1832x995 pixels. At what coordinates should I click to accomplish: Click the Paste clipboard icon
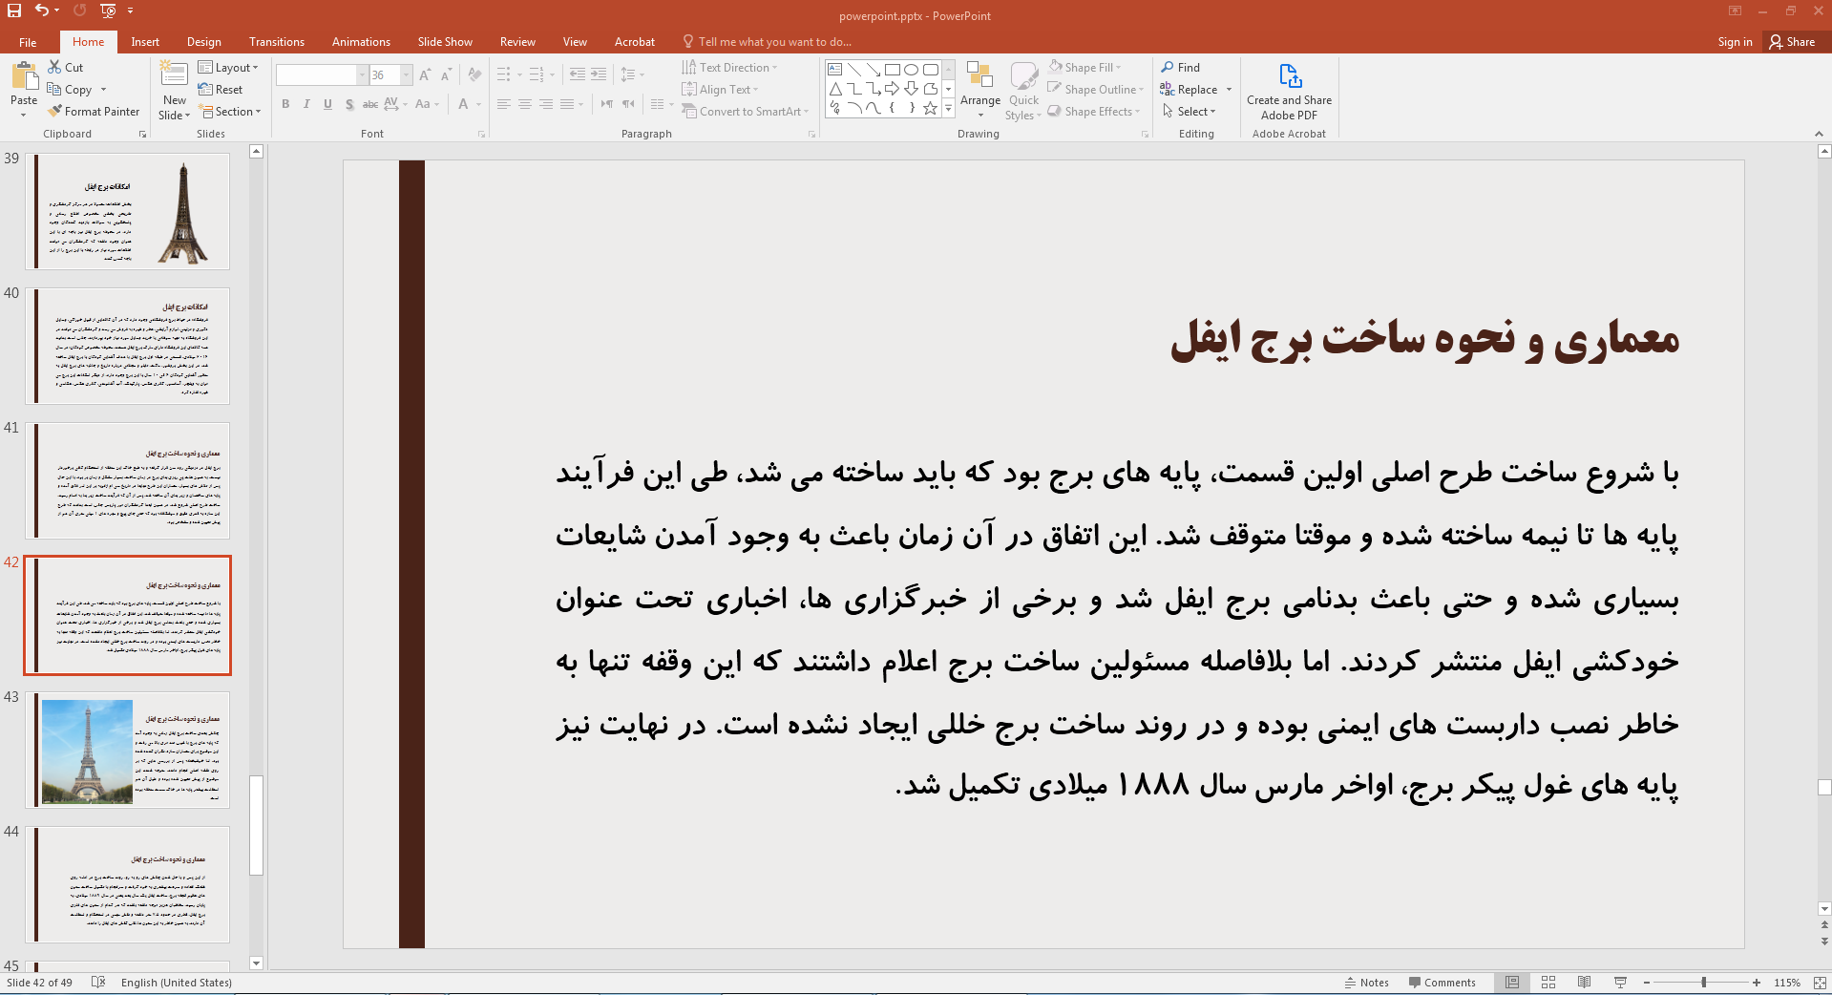tap(24, 76)
